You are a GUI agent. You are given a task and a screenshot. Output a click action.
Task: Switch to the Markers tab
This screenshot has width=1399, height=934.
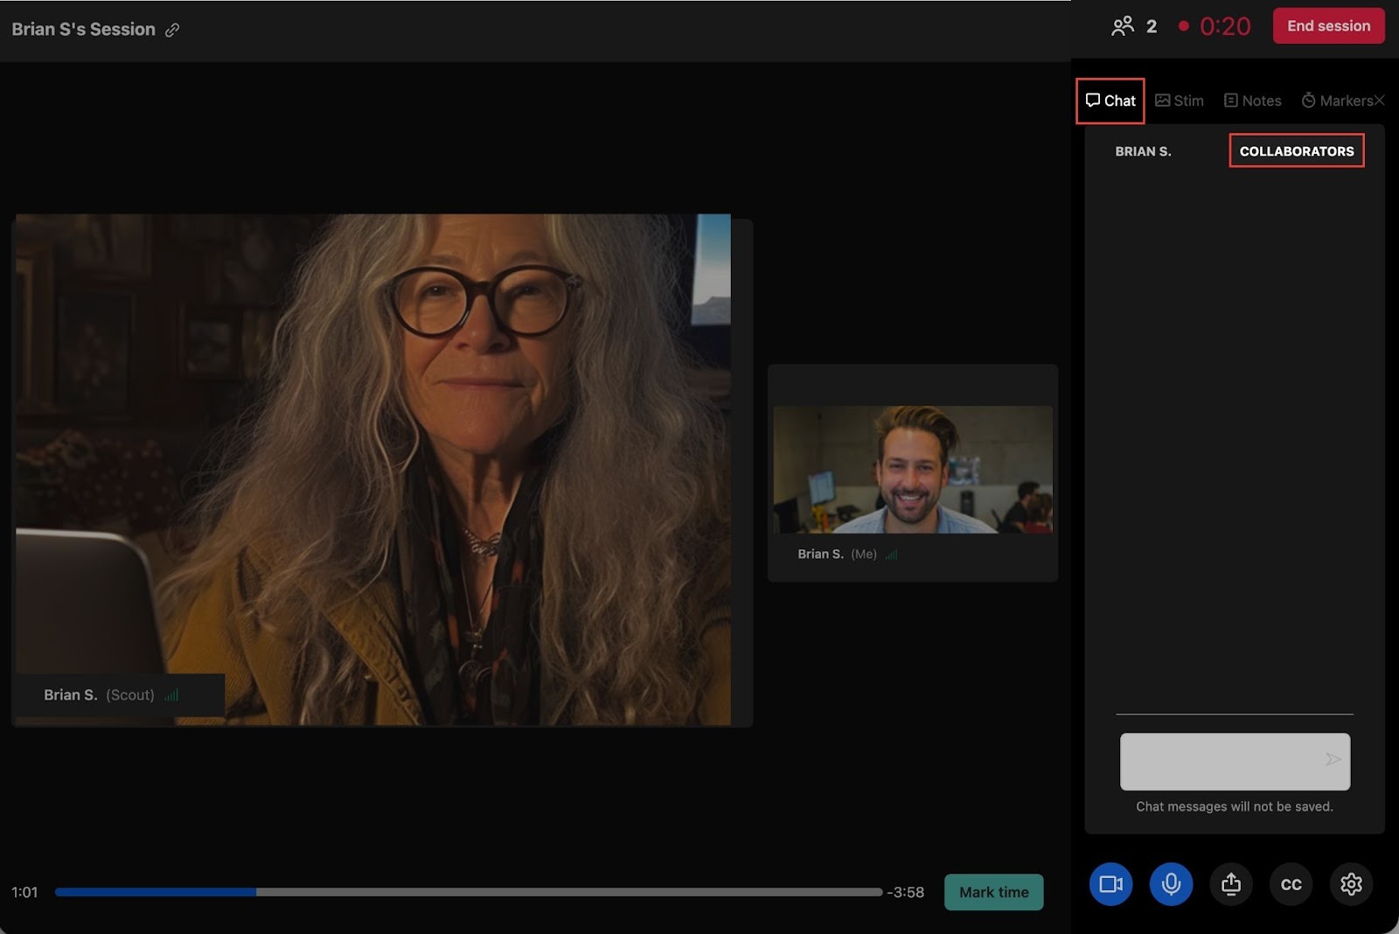click(1337, 101)
